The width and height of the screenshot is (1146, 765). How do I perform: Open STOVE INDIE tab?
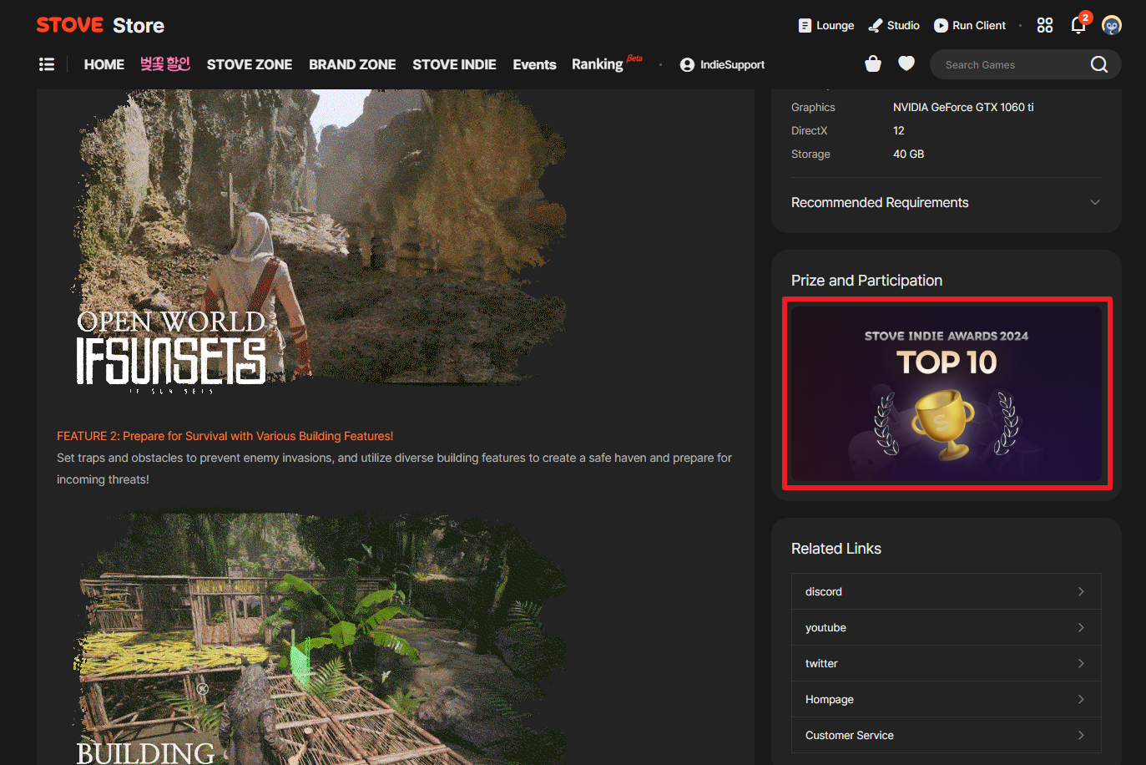click(454, 64)
